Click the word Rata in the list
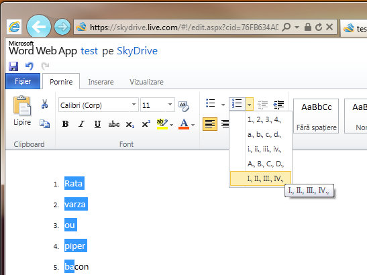This screenshot has height=275, width=367. pos(74,184)
